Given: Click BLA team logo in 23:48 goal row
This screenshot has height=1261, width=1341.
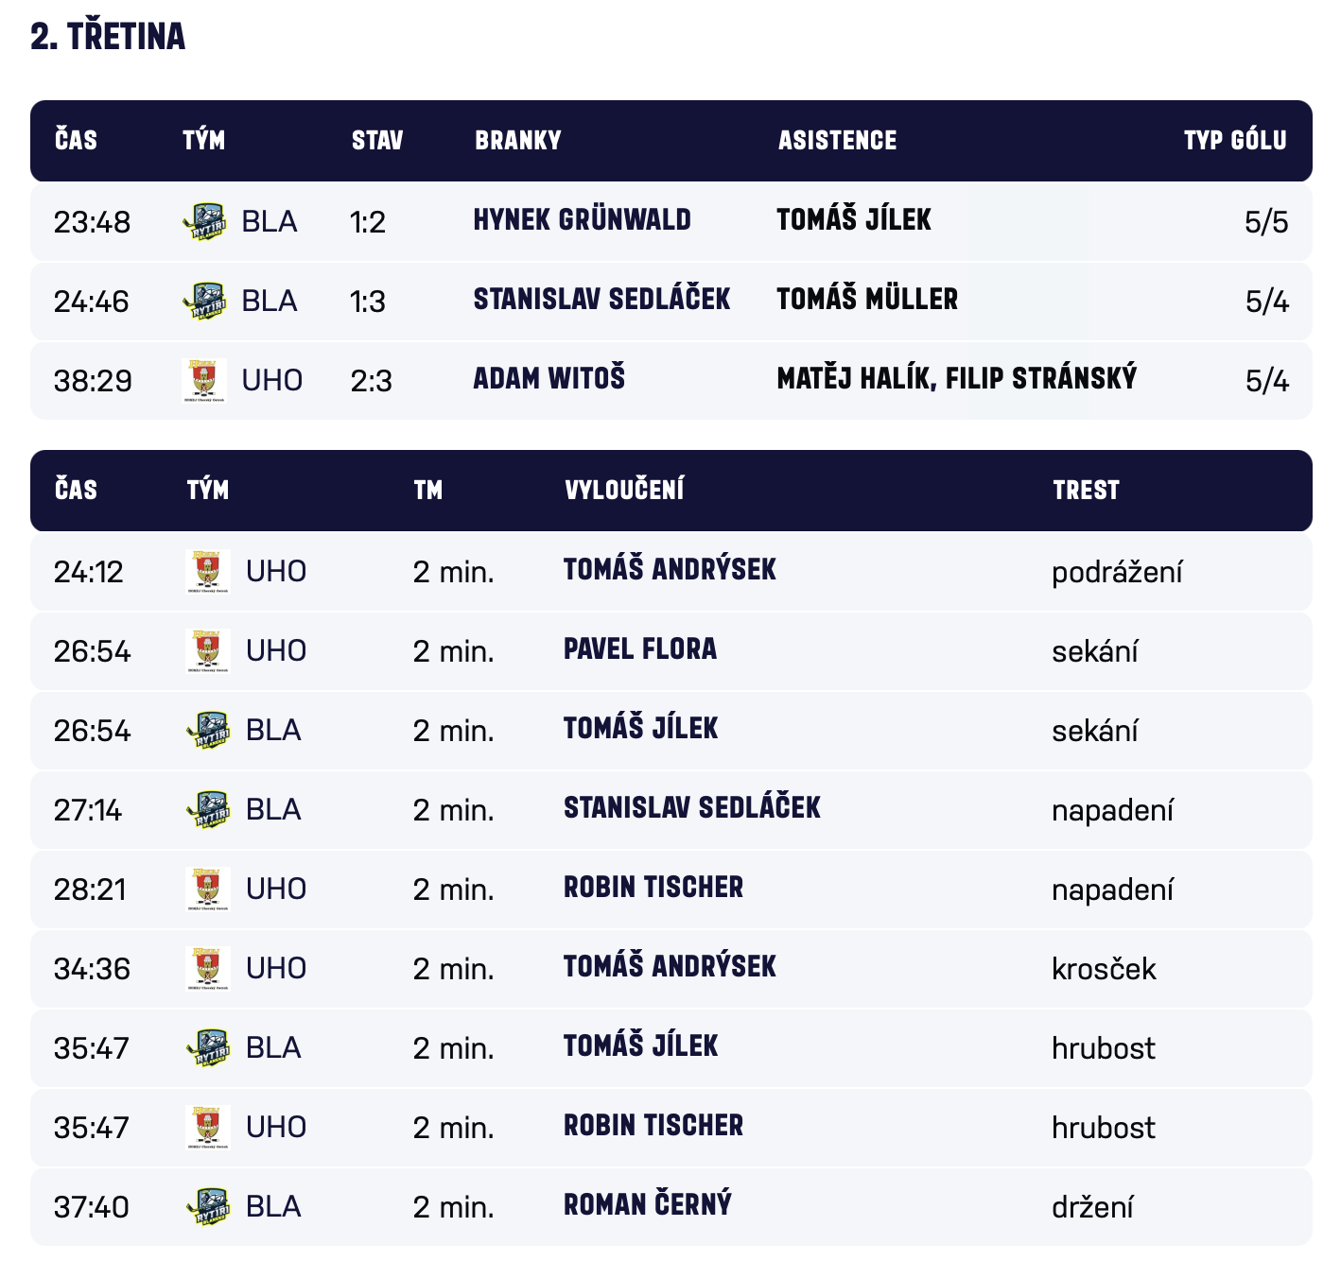Looking at the screenshot, I should tap(204, 221).
